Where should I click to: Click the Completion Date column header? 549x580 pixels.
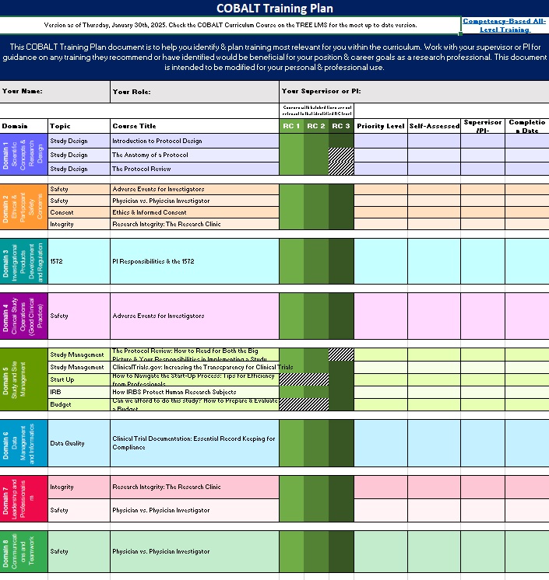(x=527, y=126)
